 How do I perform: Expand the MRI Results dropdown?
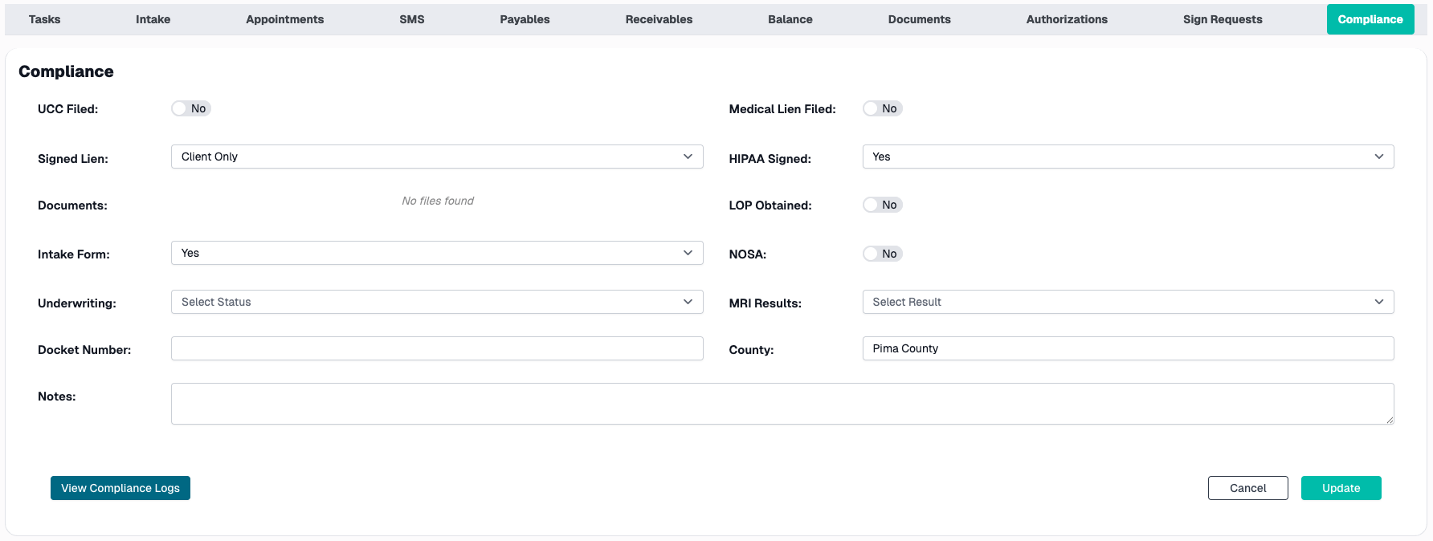[1128, 302]
